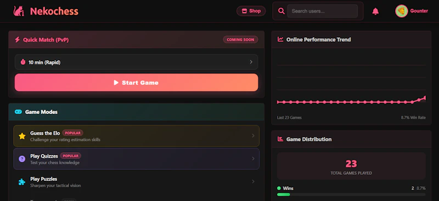
Task: Click the star icon for Guess the Elo
Action: click(x=22, y=136)
